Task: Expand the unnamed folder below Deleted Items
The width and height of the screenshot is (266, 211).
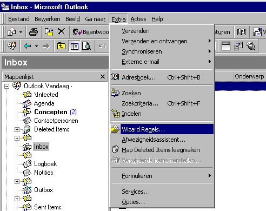Action: (17, 138)
